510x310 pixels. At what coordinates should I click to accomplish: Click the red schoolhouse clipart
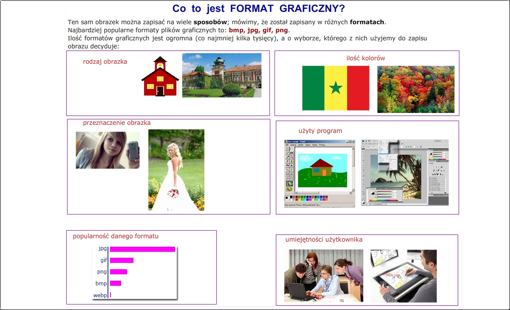pos(160,77)
